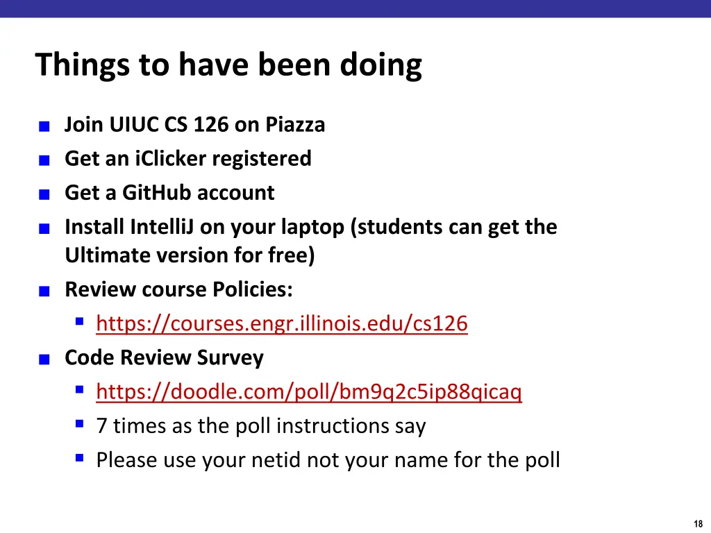
Task: Click the bullet before Install IntelliJ line
Action: 44,228
